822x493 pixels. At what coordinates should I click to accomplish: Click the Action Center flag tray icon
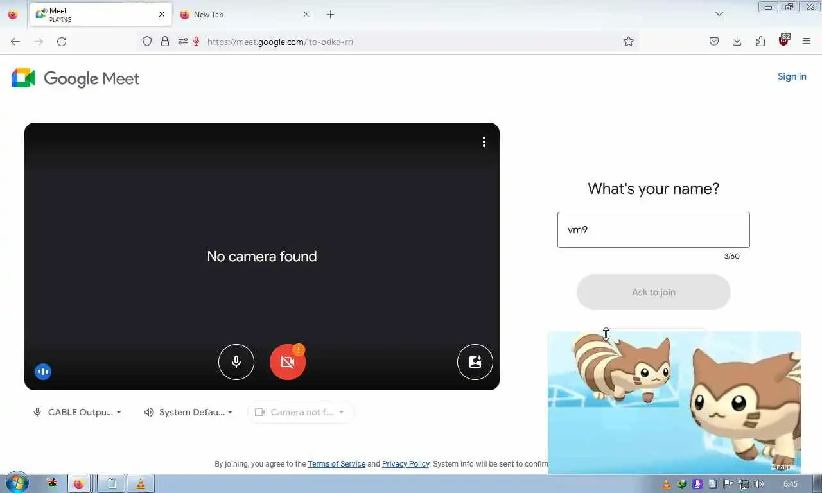(x=728, y=484)
